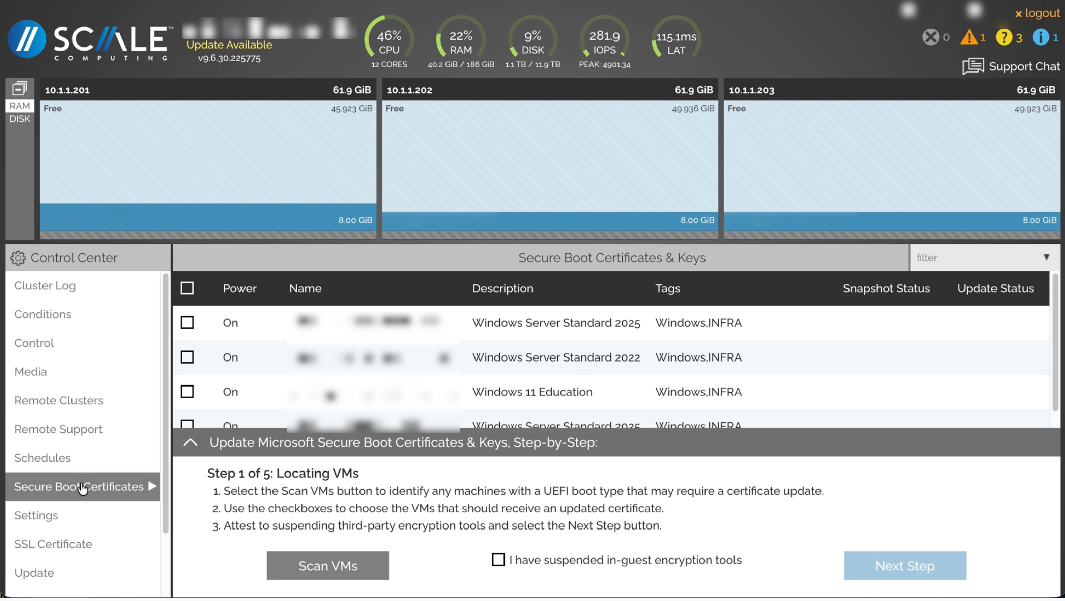Click the Scale Computing logo
The image size is (1065, 601).
click(90, 40)
